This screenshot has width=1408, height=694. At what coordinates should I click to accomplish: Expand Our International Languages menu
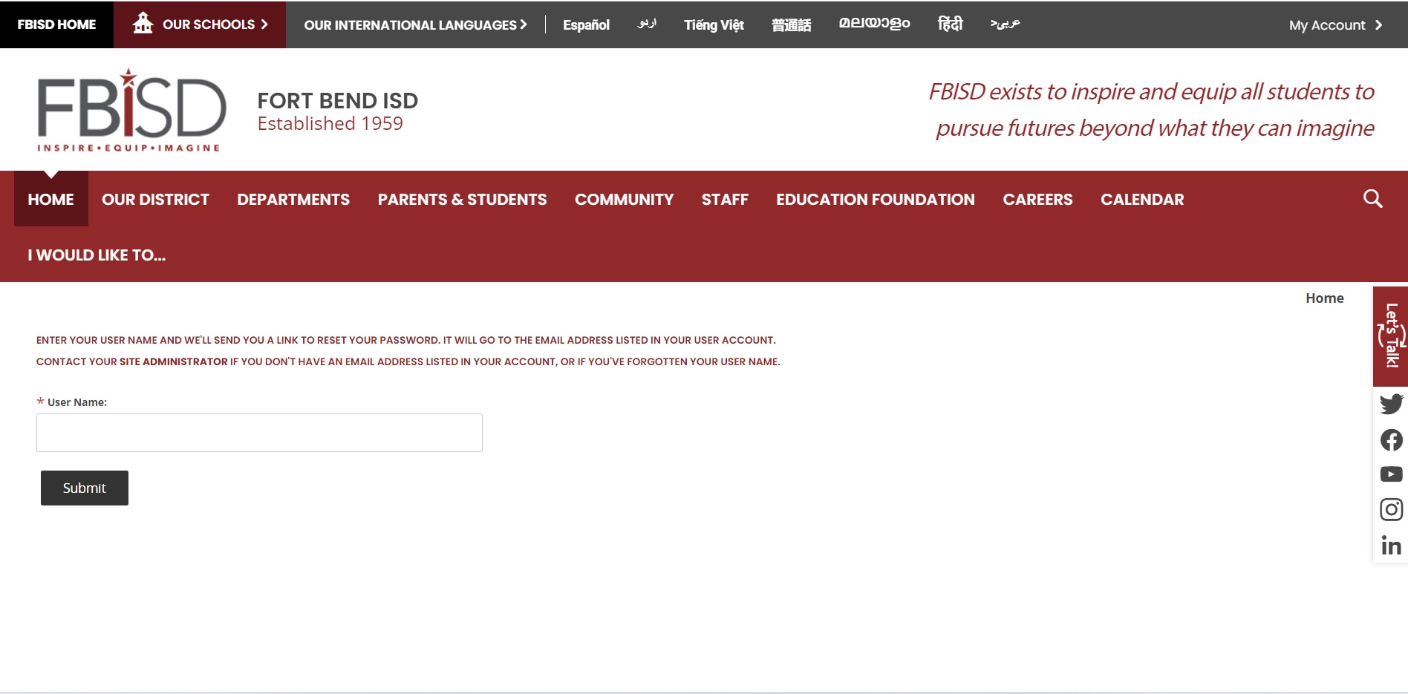point(415,24)
